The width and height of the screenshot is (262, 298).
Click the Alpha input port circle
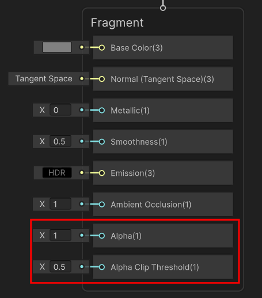tap(102, 236)
